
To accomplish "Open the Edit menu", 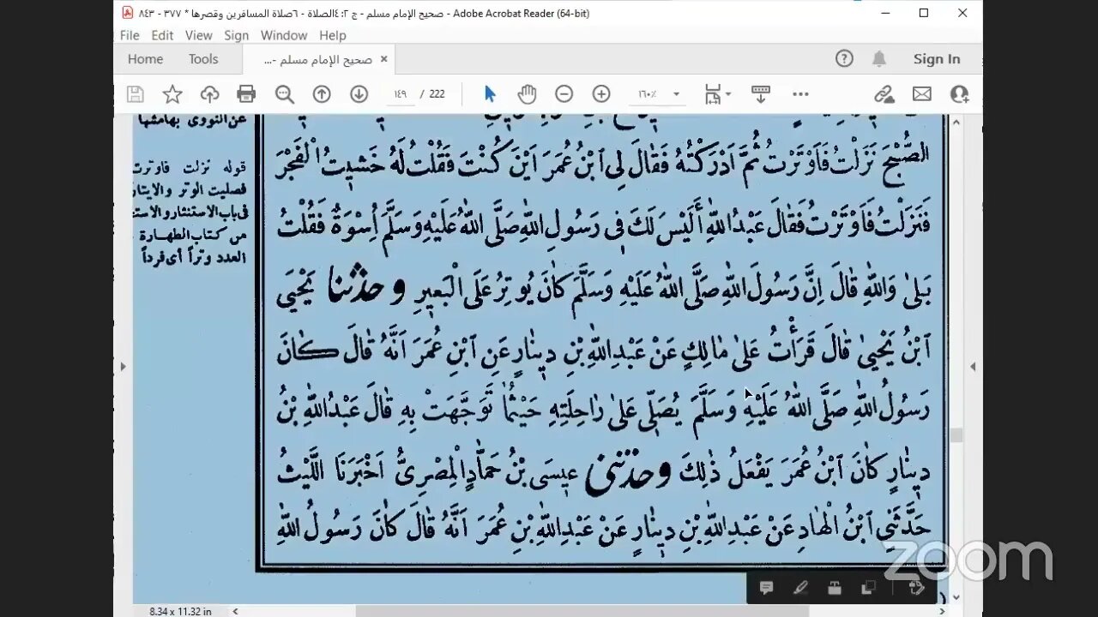I will (162, 35).
